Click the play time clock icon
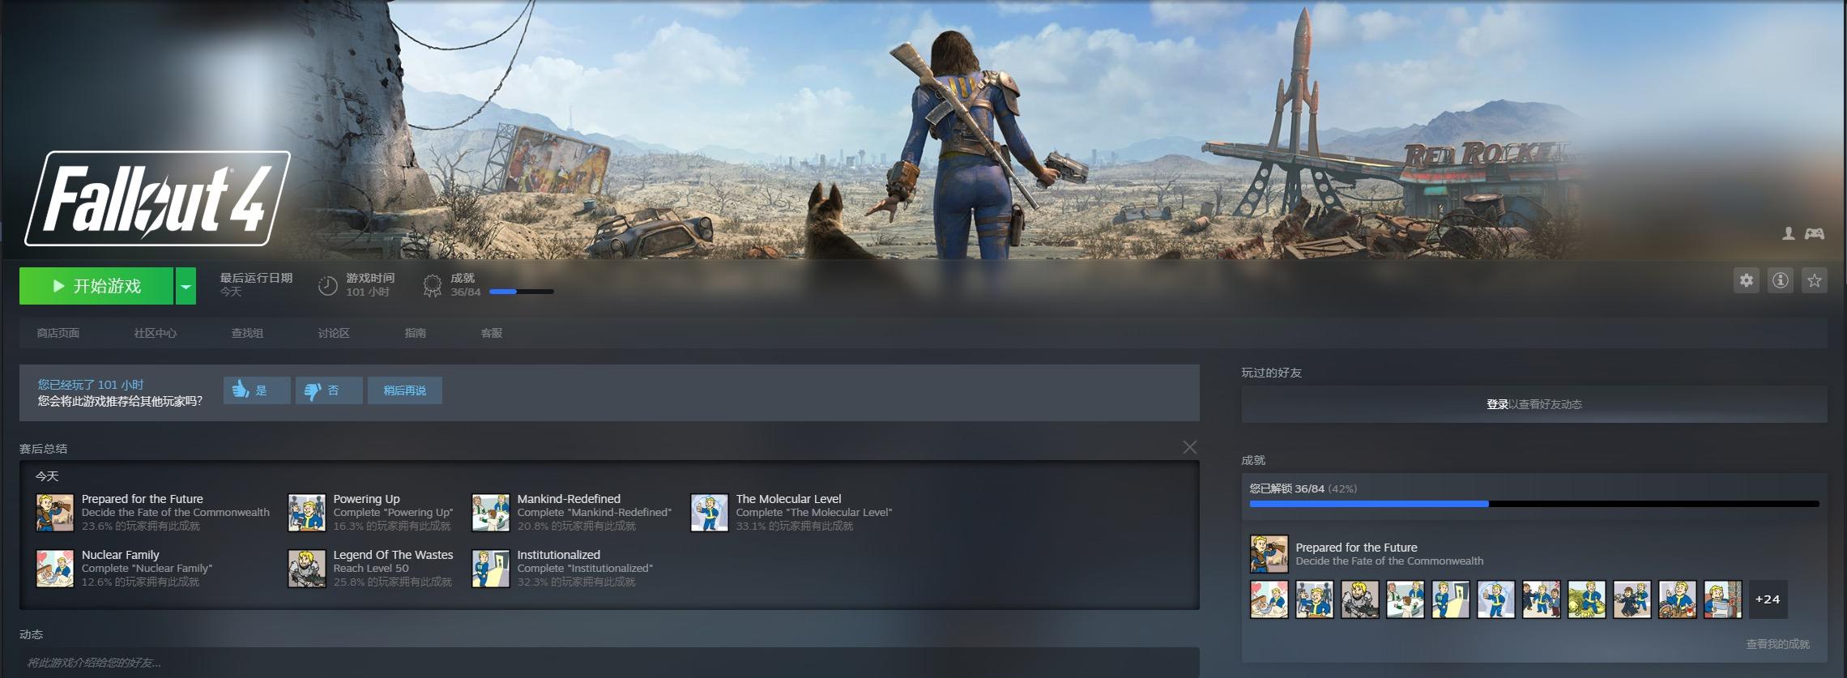Screen dimensions: 1847x678 (x=327, y=285)
